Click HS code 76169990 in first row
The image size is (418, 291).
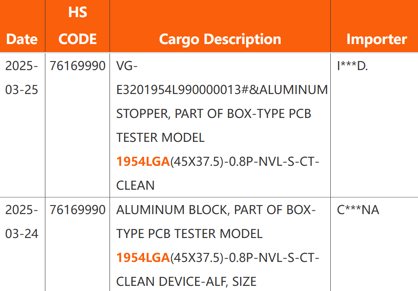point(77,66)
